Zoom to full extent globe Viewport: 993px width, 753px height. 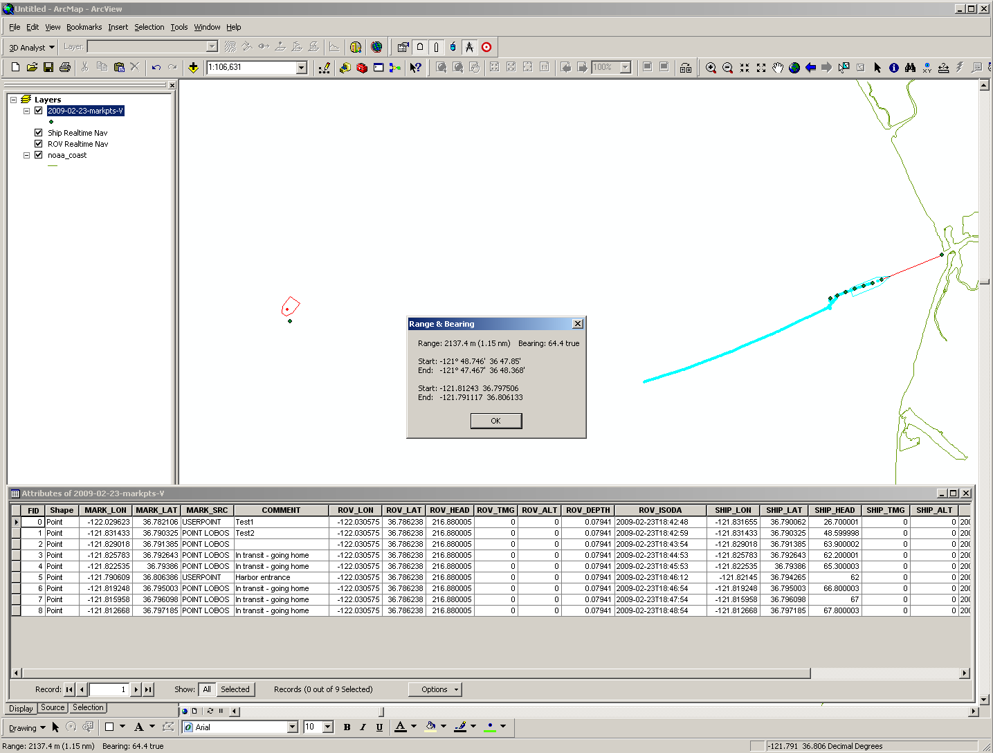pyautogui.click(x=794, y=67)
